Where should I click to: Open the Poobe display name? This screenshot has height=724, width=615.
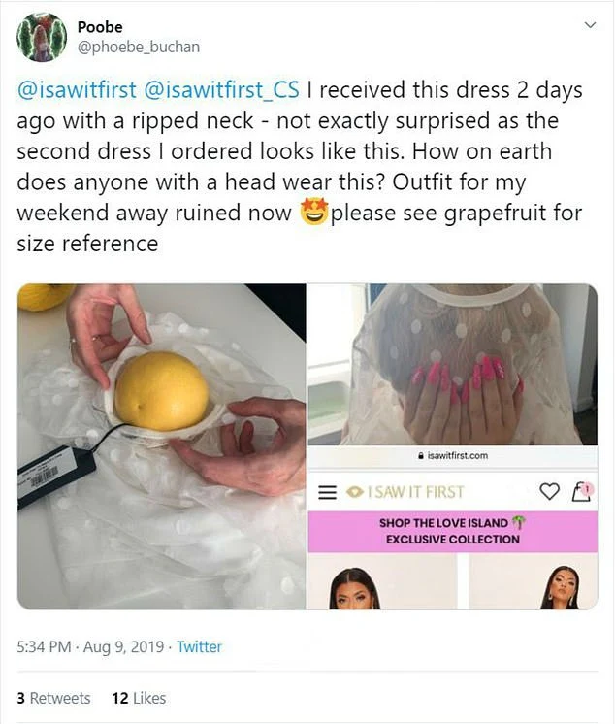(100, 27)
